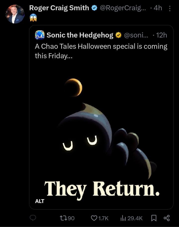Share the post via share icon

167,218
